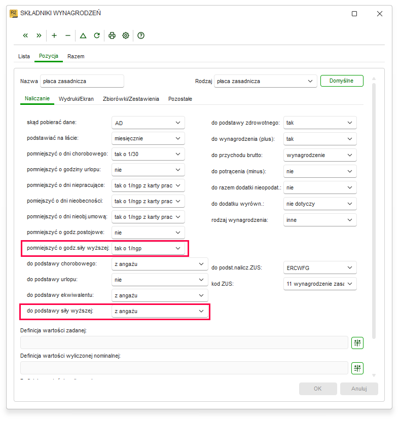Open the Rodzaj dropdown
Image resolution: width=400 pixels, height=423 pixels.
pyautogui.click(x=265, y=81)
